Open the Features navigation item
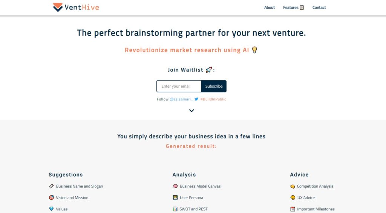Viewport: 386px width, 213px height. (x=293, y=8)
